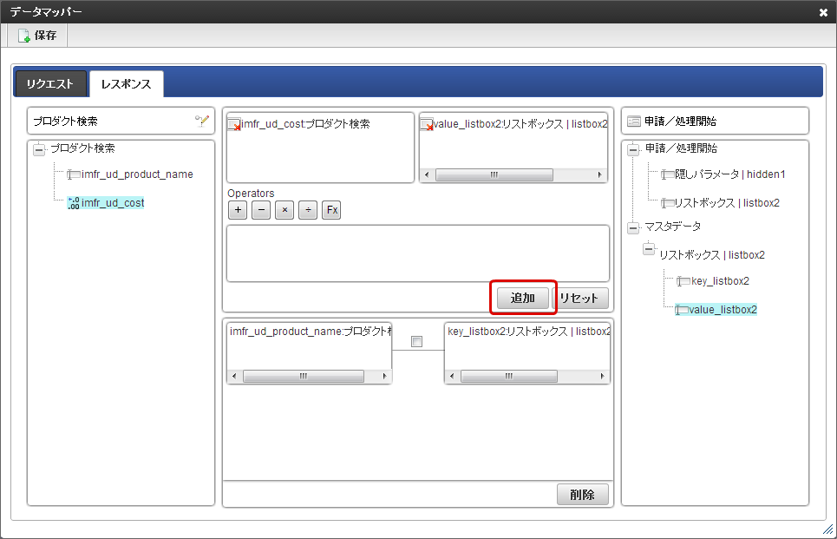Close the データマッパー dialog
The height and width of the screenshot is (539, 837).
click(823, 12)
